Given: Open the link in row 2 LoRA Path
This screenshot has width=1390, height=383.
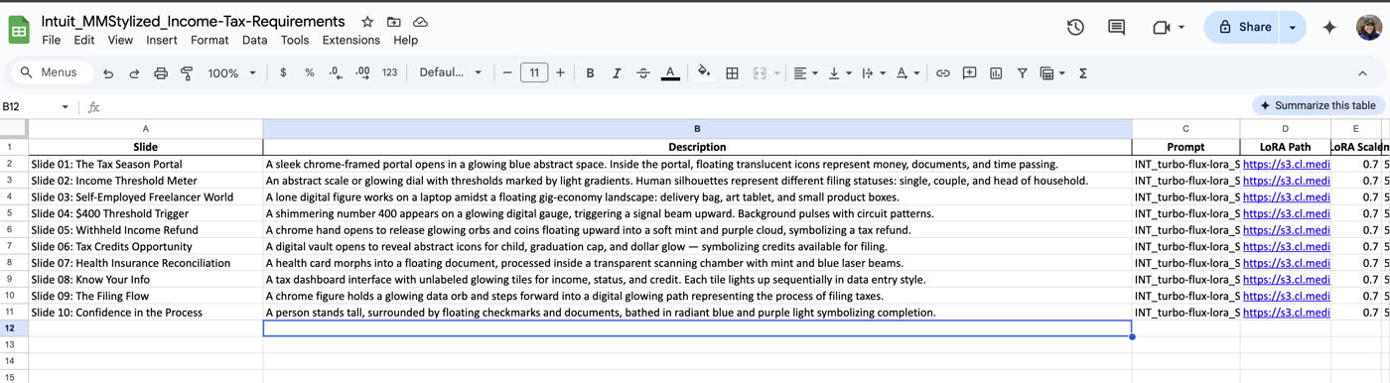Looking at the screenshot, I should pyautogui.click(x=1286, y=164).
